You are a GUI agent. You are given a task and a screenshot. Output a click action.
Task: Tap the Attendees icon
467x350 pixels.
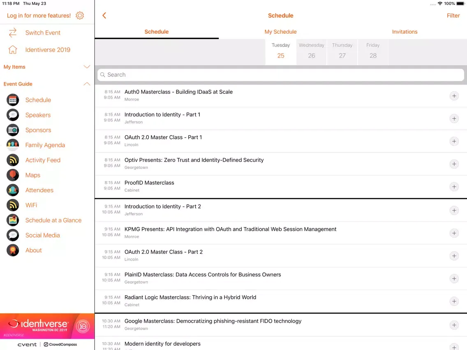[13, 190]
